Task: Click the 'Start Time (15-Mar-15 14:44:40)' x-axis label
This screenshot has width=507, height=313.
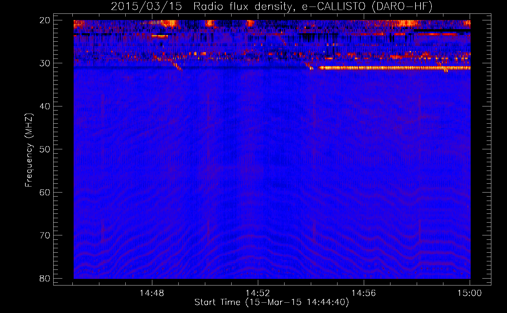Action: click(272, 302)
